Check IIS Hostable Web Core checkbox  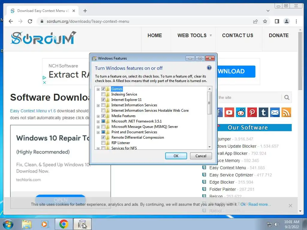(x=103, y=110)
